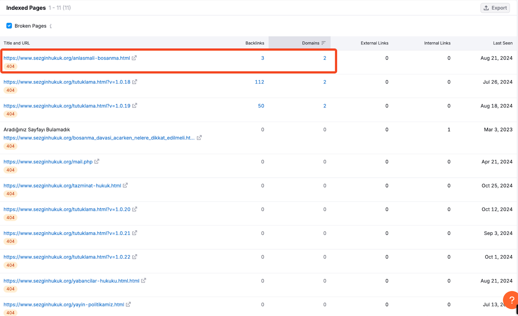Sort by the Backlinks column header
Image resolution: width=518 pixels, height=316 pixels.
pos(254,43)
